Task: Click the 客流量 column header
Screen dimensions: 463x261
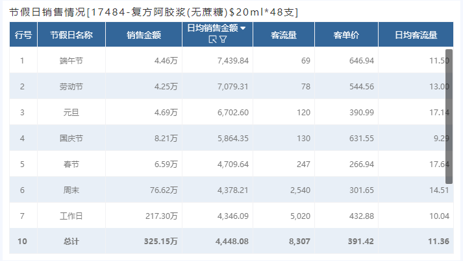Action: pos(284,35)
